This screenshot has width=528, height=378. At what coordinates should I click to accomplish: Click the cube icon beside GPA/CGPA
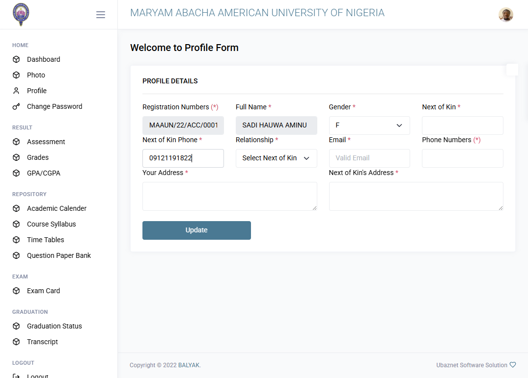tap(16, 173)
